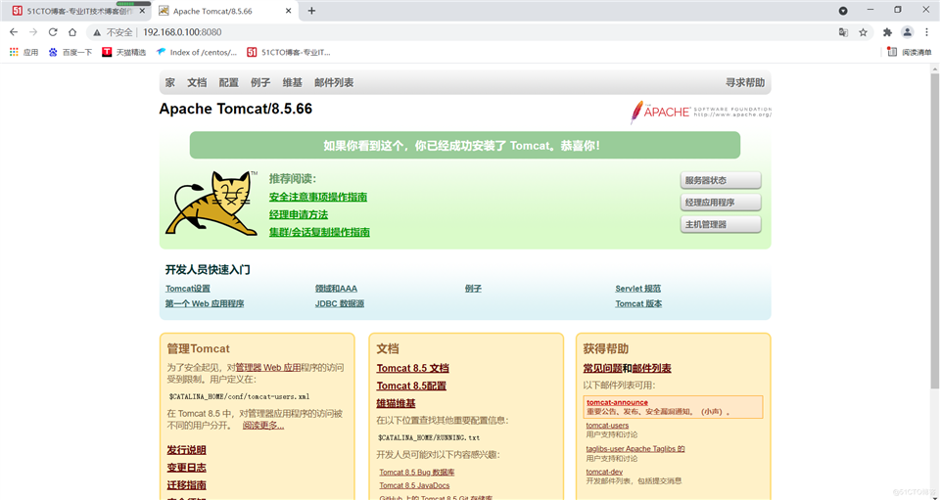Click the browser forward arrow
940x500 pixels.
point(33,32)
